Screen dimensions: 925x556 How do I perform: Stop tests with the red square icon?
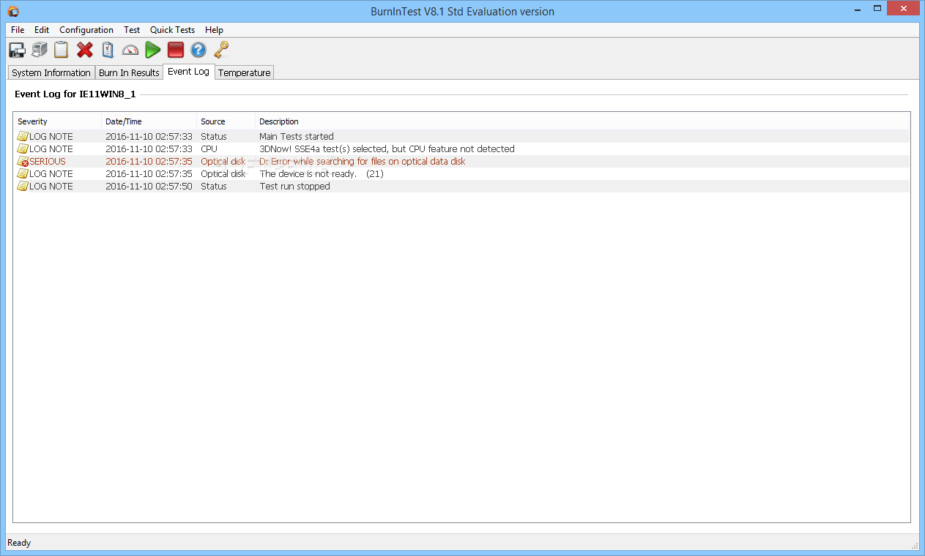(175, 50)
